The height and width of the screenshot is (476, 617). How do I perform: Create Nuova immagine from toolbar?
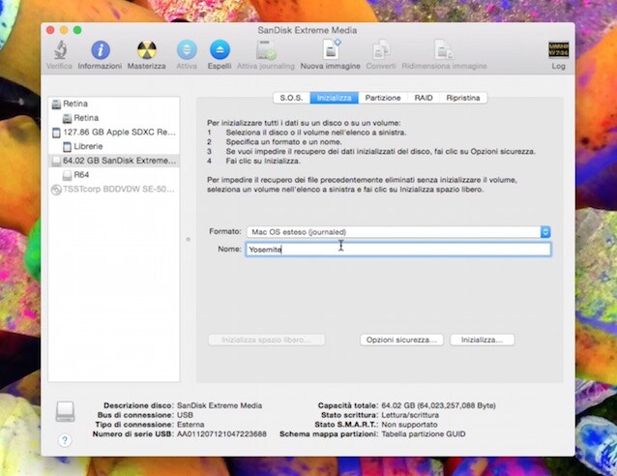331,50
